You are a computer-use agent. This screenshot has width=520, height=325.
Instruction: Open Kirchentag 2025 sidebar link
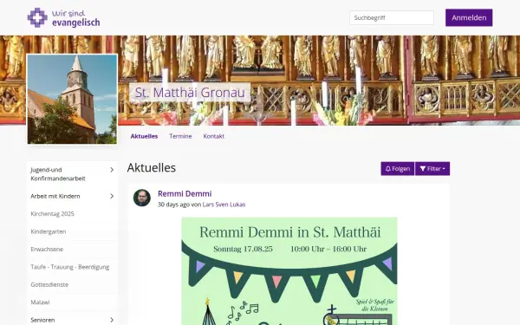coord(52,214)
